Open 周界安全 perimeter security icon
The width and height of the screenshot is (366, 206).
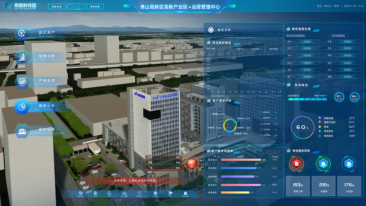[x=140, y=193]
